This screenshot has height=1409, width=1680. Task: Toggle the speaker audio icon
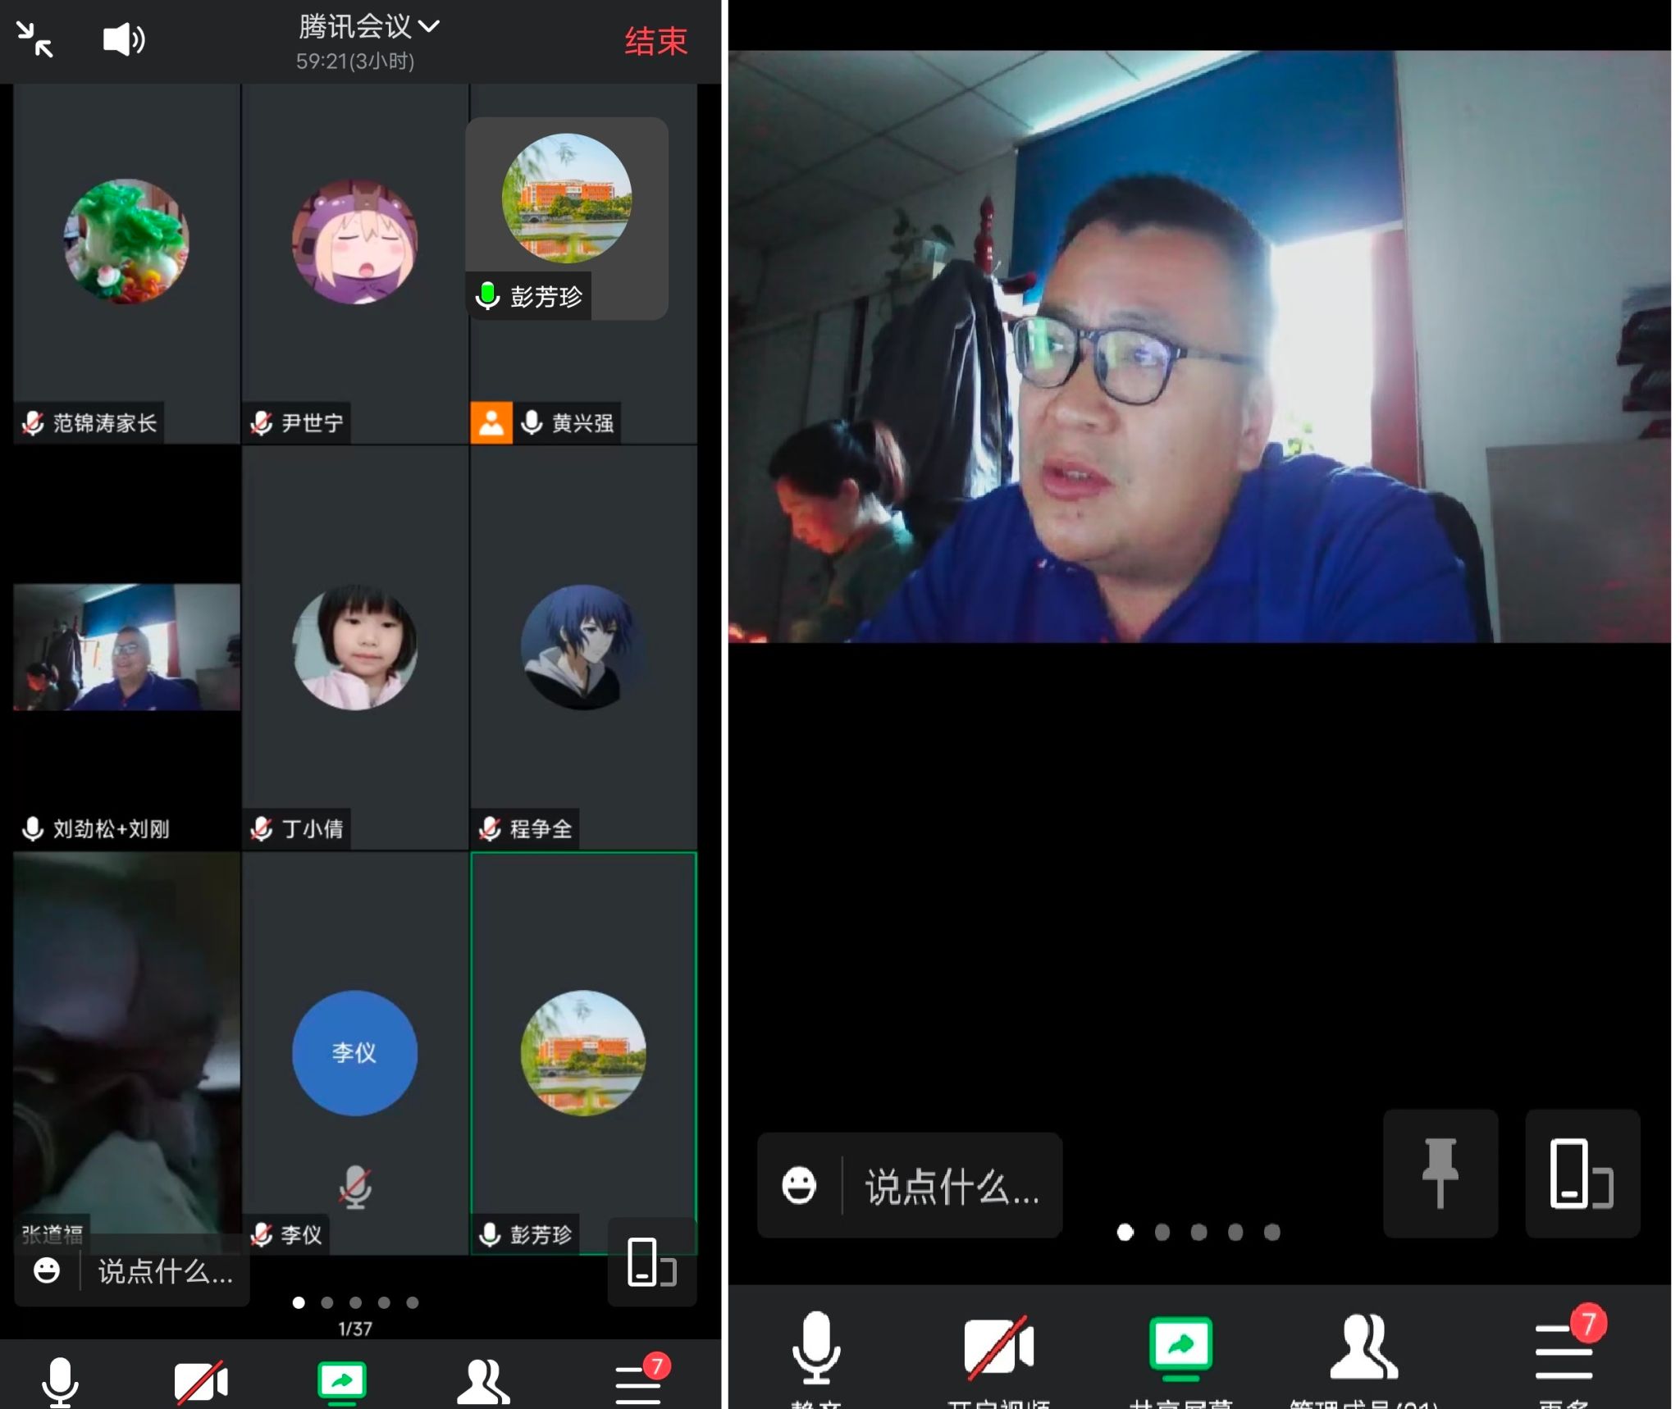click(124, 39)
